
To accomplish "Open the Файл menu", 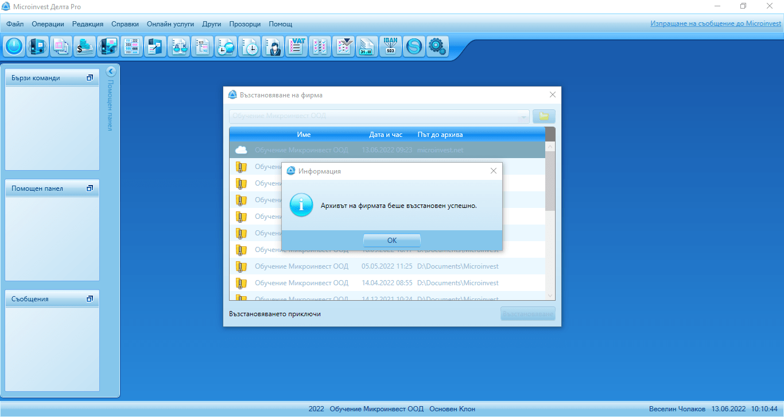I will tap(15, 24).
